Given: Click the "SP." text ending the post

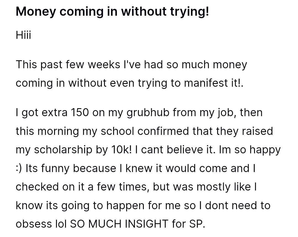Looking at the screenshot, I should coord(197,224).
